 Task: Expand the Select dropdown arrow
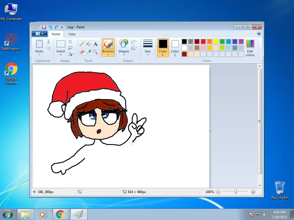[61, 55]
